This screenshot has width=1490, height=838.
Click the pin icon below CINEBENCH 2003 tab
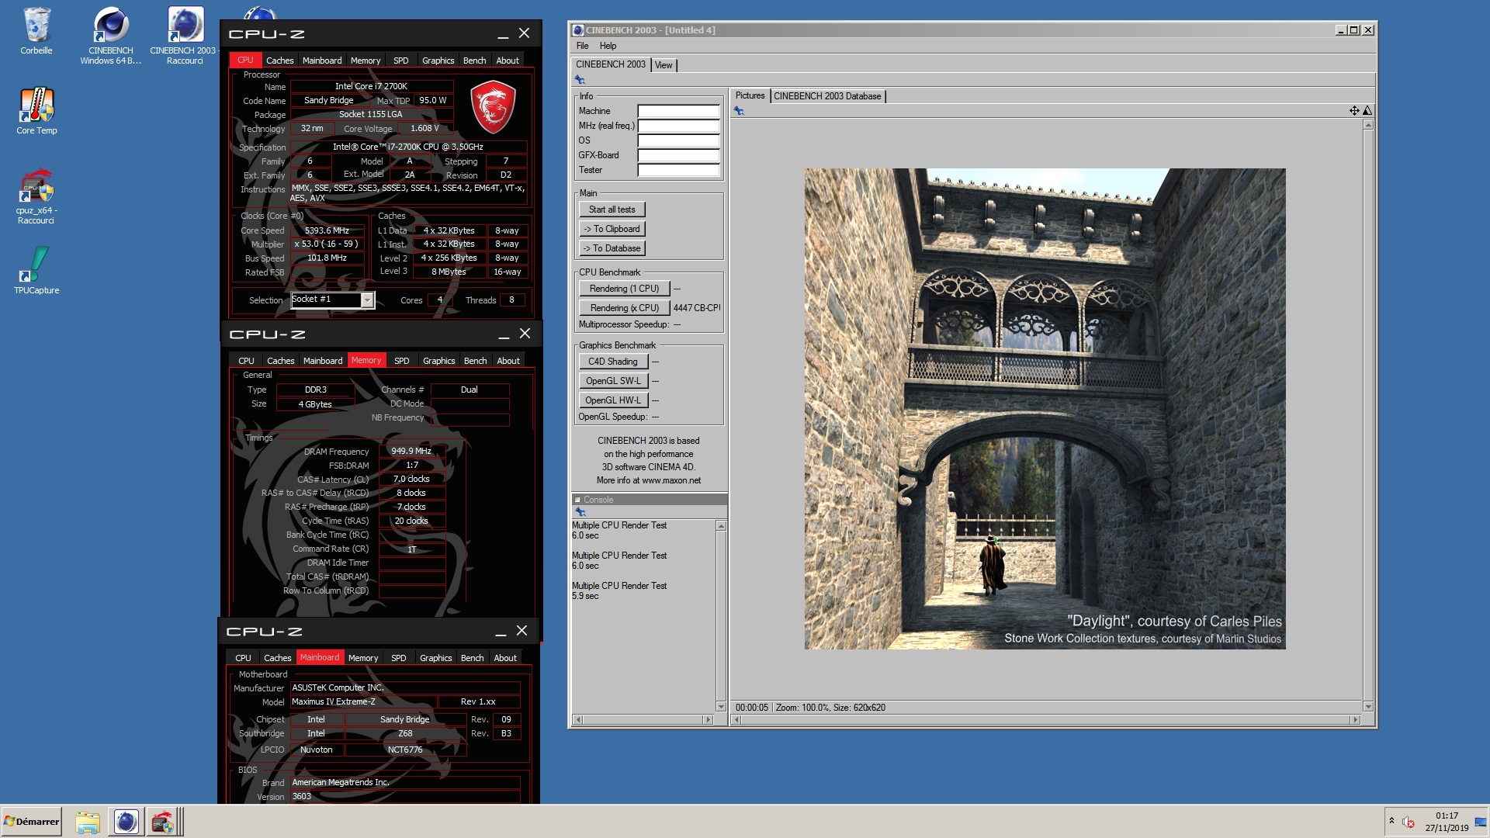pyautogui.click(x=580, y=80)
